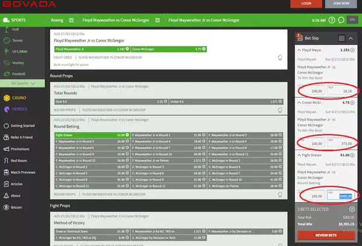The height and width of the screenshot is (246, 362).
Task: Remove the Fight Drawn bet from the slip
Action: (x=352, y=156)
